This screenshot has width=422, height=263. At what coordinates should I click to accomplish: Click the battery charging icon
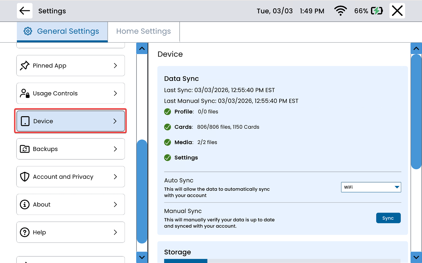377,11
